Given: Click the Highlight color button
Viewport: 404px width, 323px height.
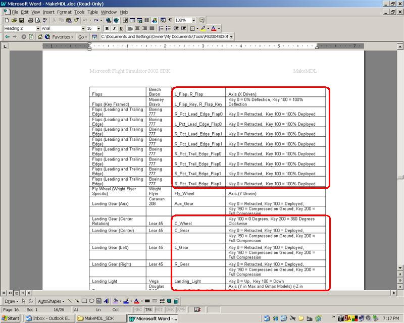Looking at the screenshot, I should 203,29.
